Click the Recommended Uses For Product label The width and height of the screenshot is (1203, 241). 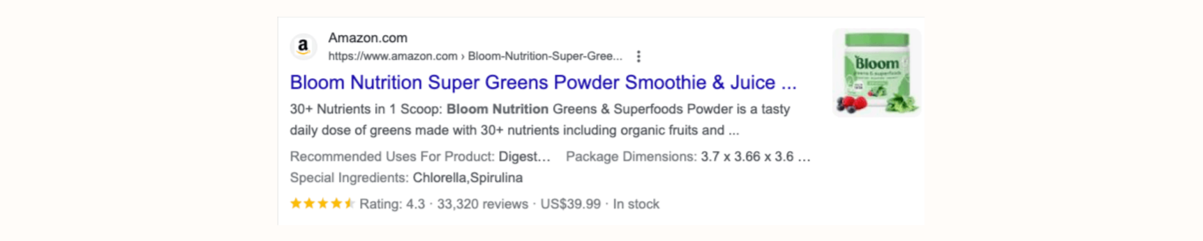pyautogui.click(x=392, y=157)
